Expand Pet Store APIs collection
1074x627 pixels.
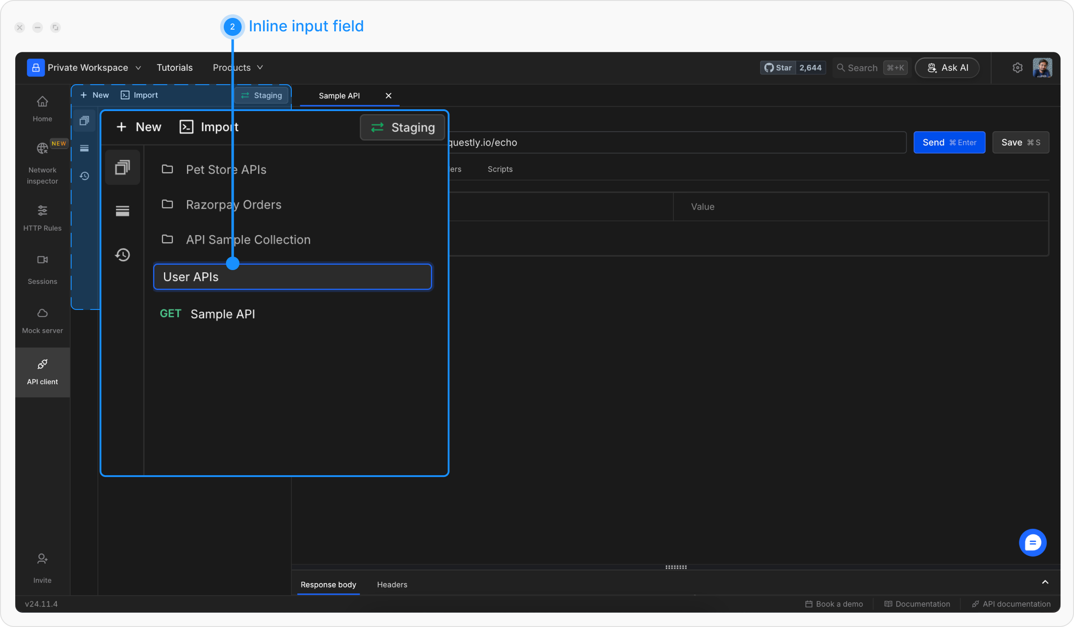(x=226, y=170)
